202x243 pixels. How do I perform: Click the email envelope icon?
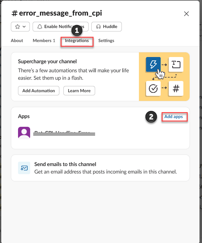24,168
